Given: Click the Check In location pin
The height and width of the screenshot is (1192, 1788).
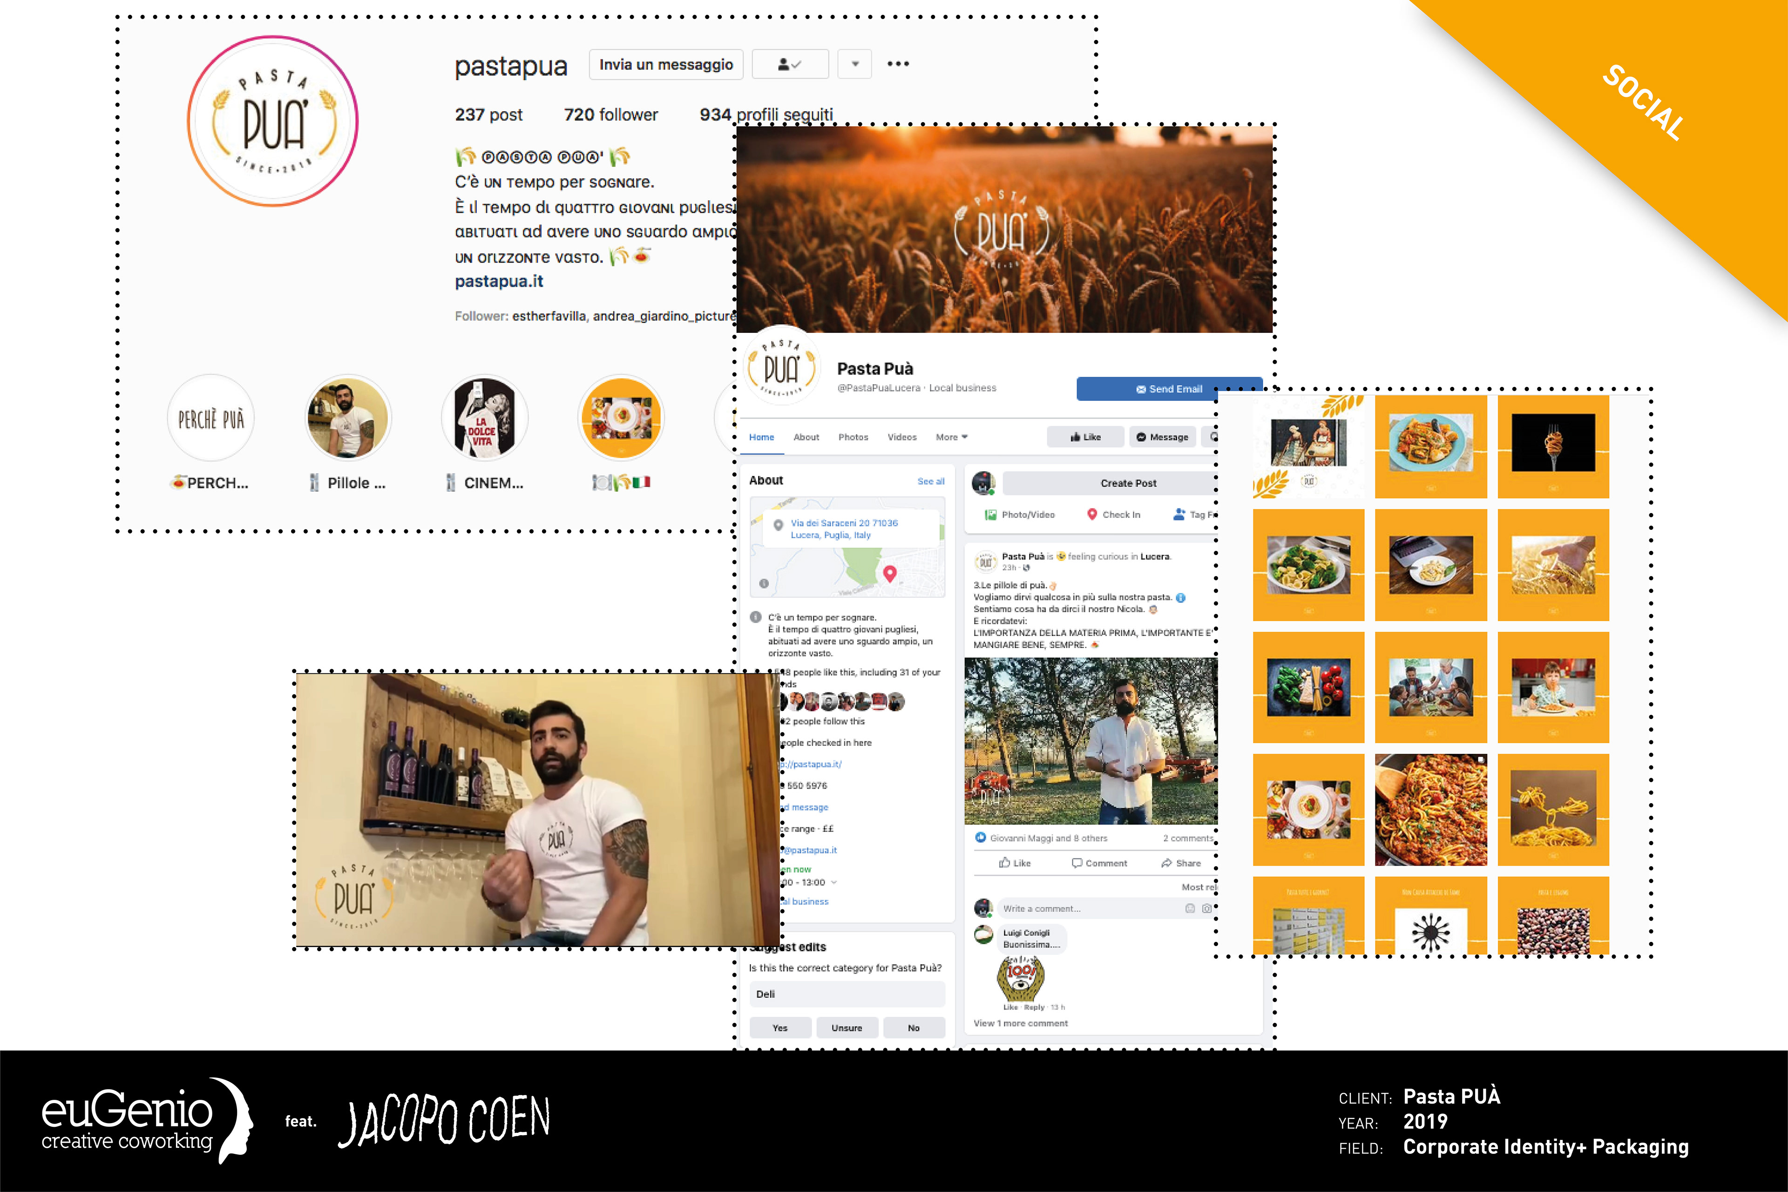Looking at the screenshot, I should click(x=1091, y=515).
